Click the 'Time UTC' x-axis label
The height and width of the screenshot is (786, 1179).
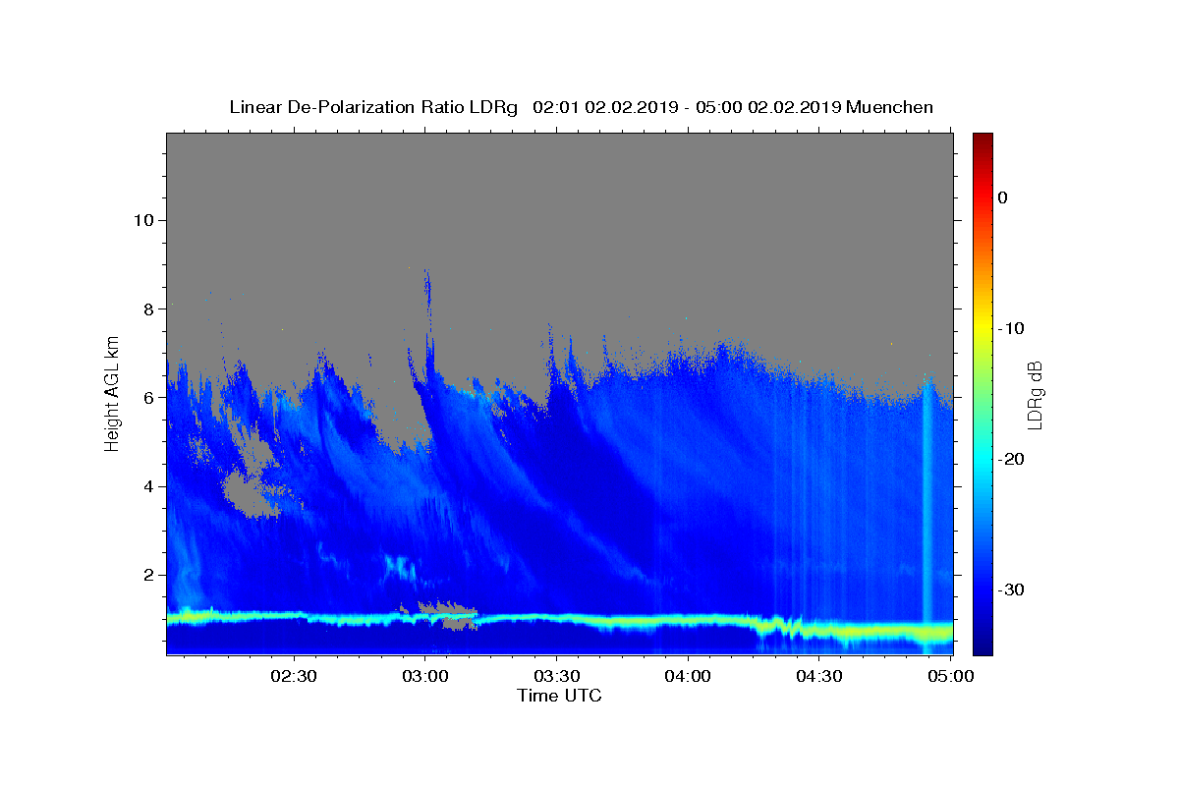coord(559,696)
